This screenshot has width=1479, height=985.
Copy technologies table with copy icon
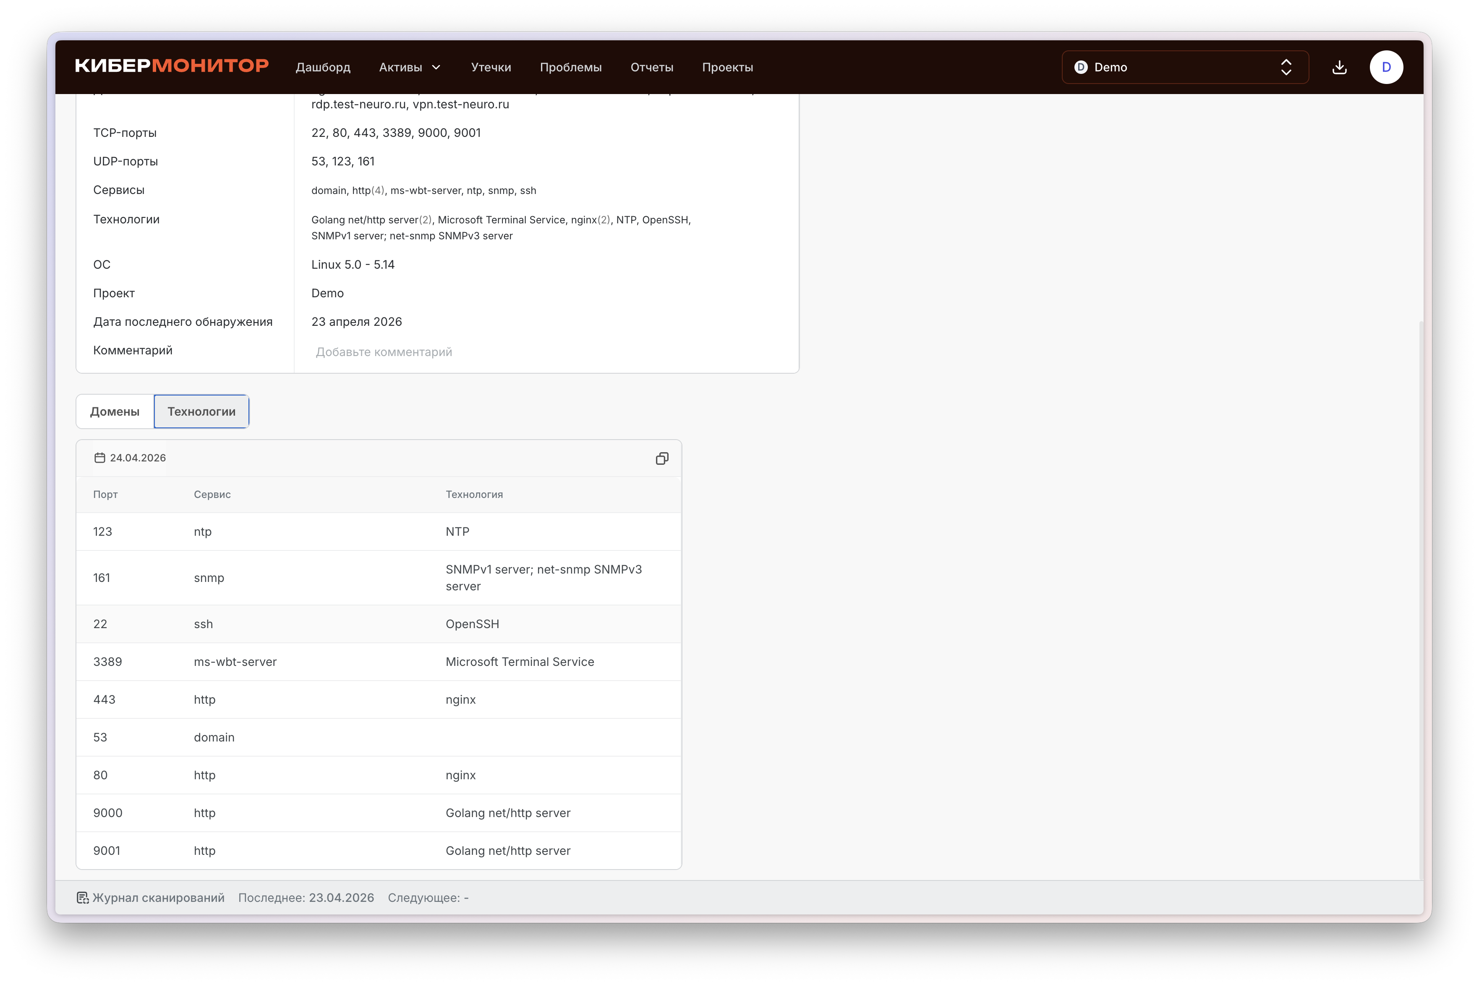(662, 458)
